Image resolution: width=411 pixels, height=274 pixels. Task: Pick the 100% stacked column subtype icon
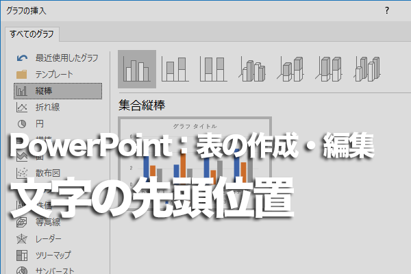tap(213, 69)
